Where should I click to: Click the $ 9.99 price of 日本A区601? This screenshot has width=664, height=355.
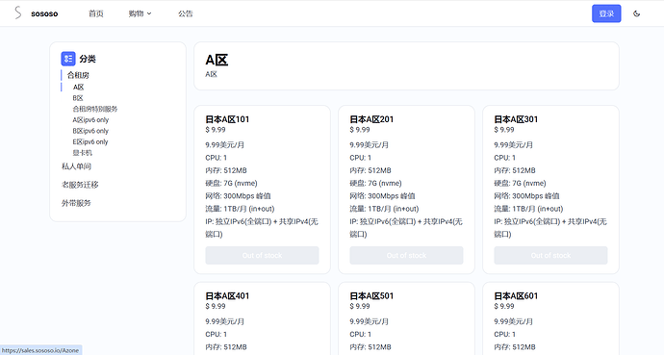[x=504, y=306]
